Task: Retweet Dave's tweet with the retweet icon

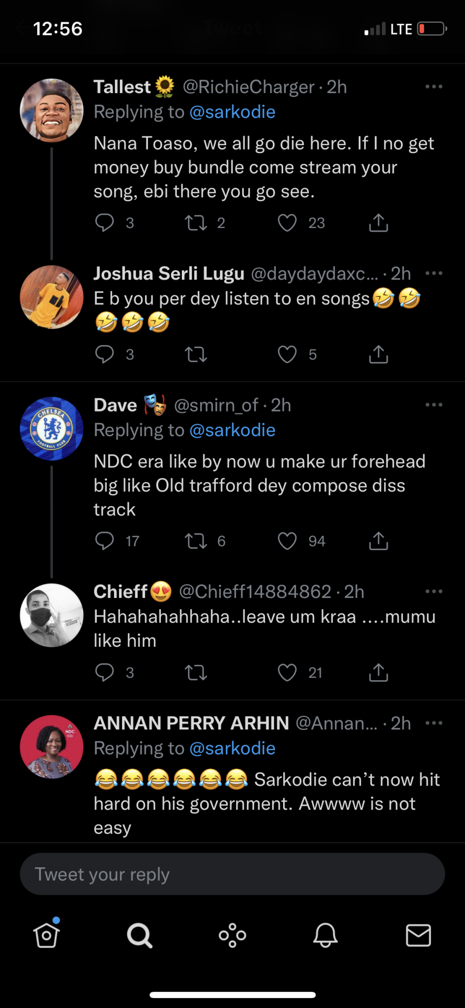Action: (196, 540)
